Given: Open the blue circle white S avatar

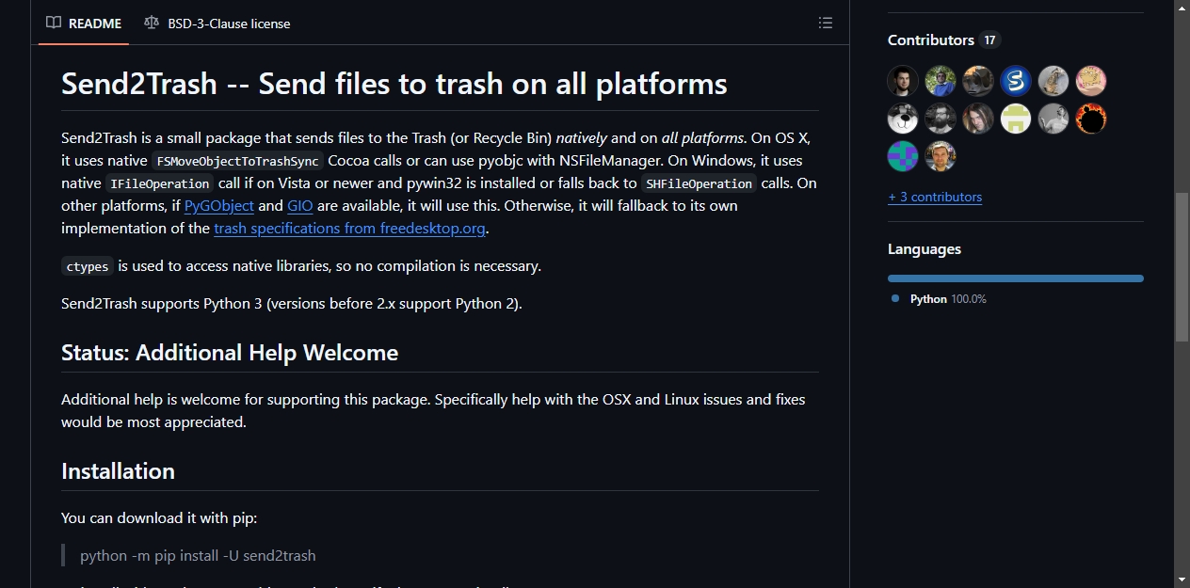Looking at the screenshot, I should point(1016,81).
